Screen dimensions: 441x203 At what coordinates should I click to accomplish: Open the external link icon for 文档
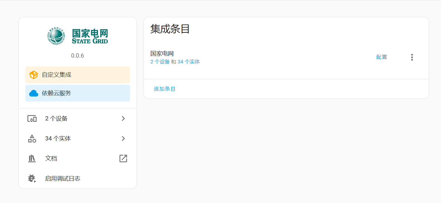123,159
